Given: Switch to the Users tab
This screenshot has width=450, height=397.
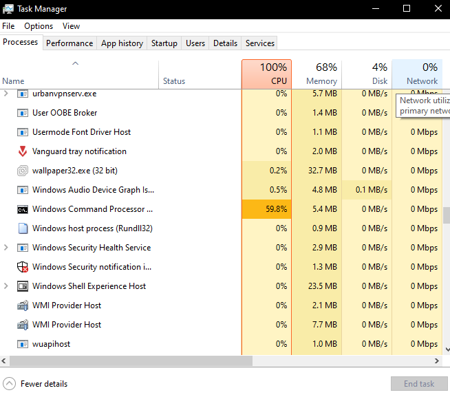Looking at the screenshot, I should [195, 43].
